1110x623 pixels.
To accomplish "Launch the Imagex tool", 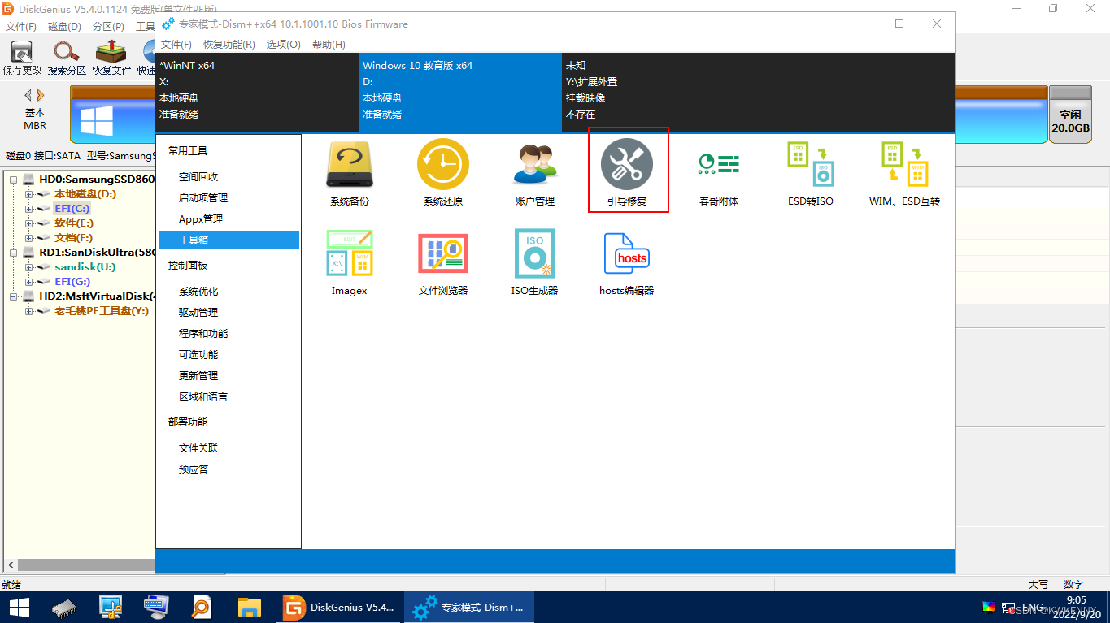I will coord(349,262).
